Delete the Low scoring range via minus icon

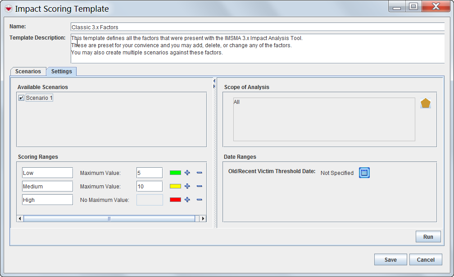200,173
